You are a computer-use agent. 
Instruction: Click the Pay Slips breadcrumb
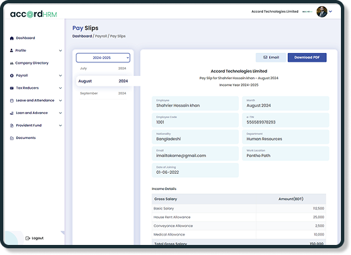[117, 36]
